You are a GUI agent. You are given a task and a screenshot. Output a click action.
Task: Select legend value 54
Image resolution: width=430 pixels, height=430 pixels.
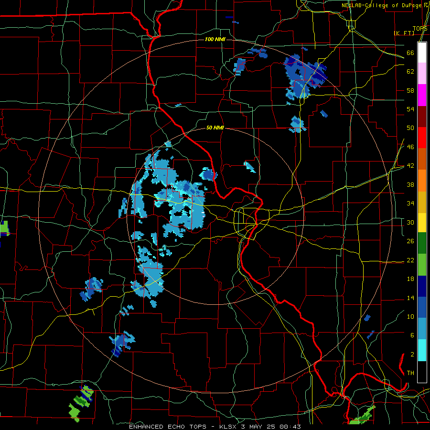pos(410,109)
